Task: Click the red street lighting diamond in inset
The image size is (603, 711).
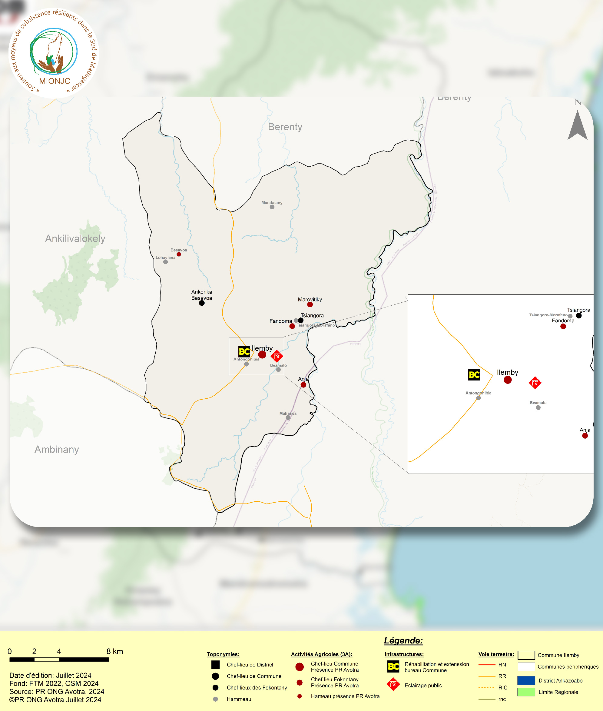Action: pos(535,383)
